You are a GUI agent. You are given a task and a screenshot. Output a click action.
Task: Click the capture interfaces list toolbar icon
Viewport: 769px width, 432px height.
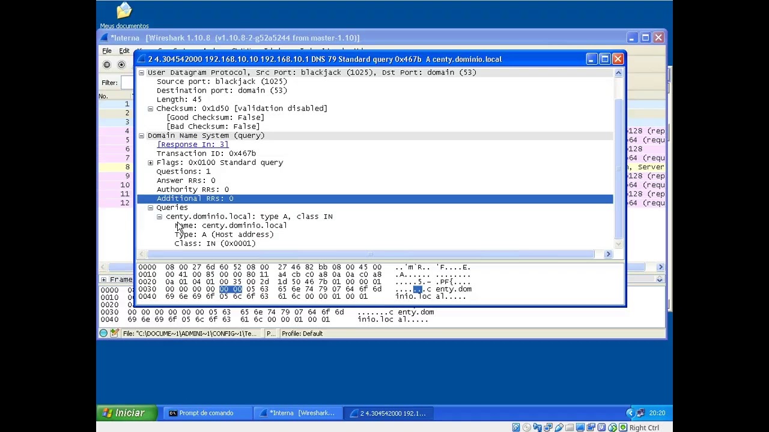pos(107,65)
